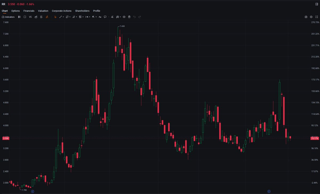Delete drawings with the trash icon
Viewport: 320px width, 194px height.
coord(129,17)
